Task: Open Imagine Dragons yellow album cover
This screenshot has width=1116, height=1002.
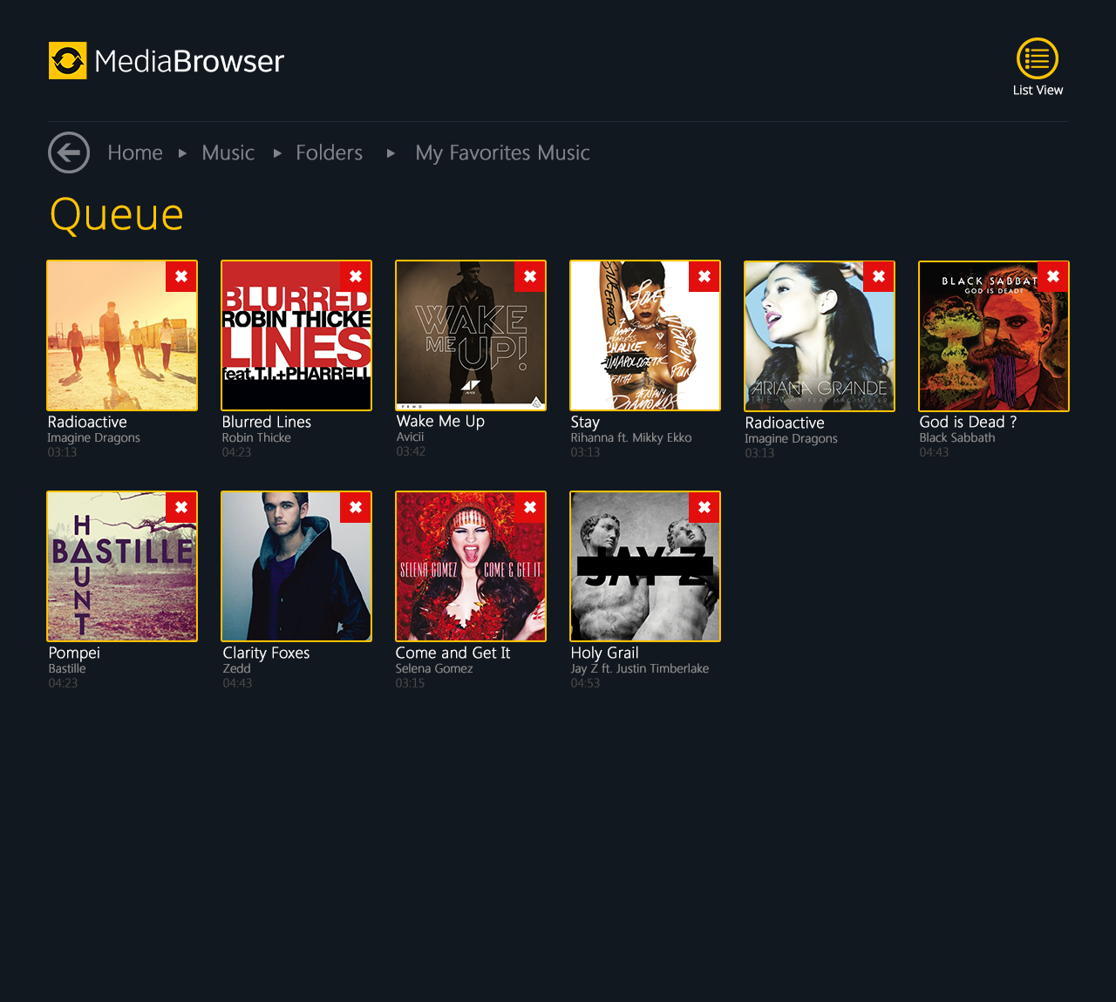Action: 122,335
